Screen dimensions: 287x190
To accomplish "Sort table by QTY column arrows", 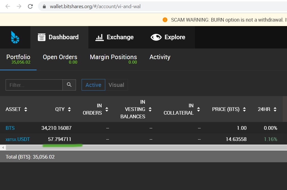I will (69, 109).
